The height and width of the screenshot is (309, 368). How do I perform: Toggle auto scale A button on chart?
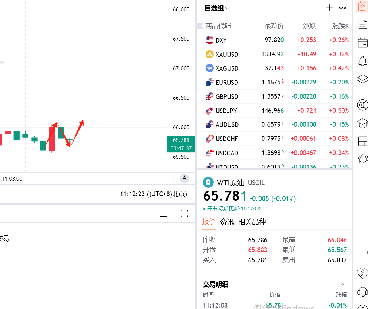pyautogui.click(x=185, y=178)
